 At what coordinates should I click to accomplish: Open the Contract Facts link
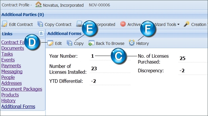click(13, 42)
